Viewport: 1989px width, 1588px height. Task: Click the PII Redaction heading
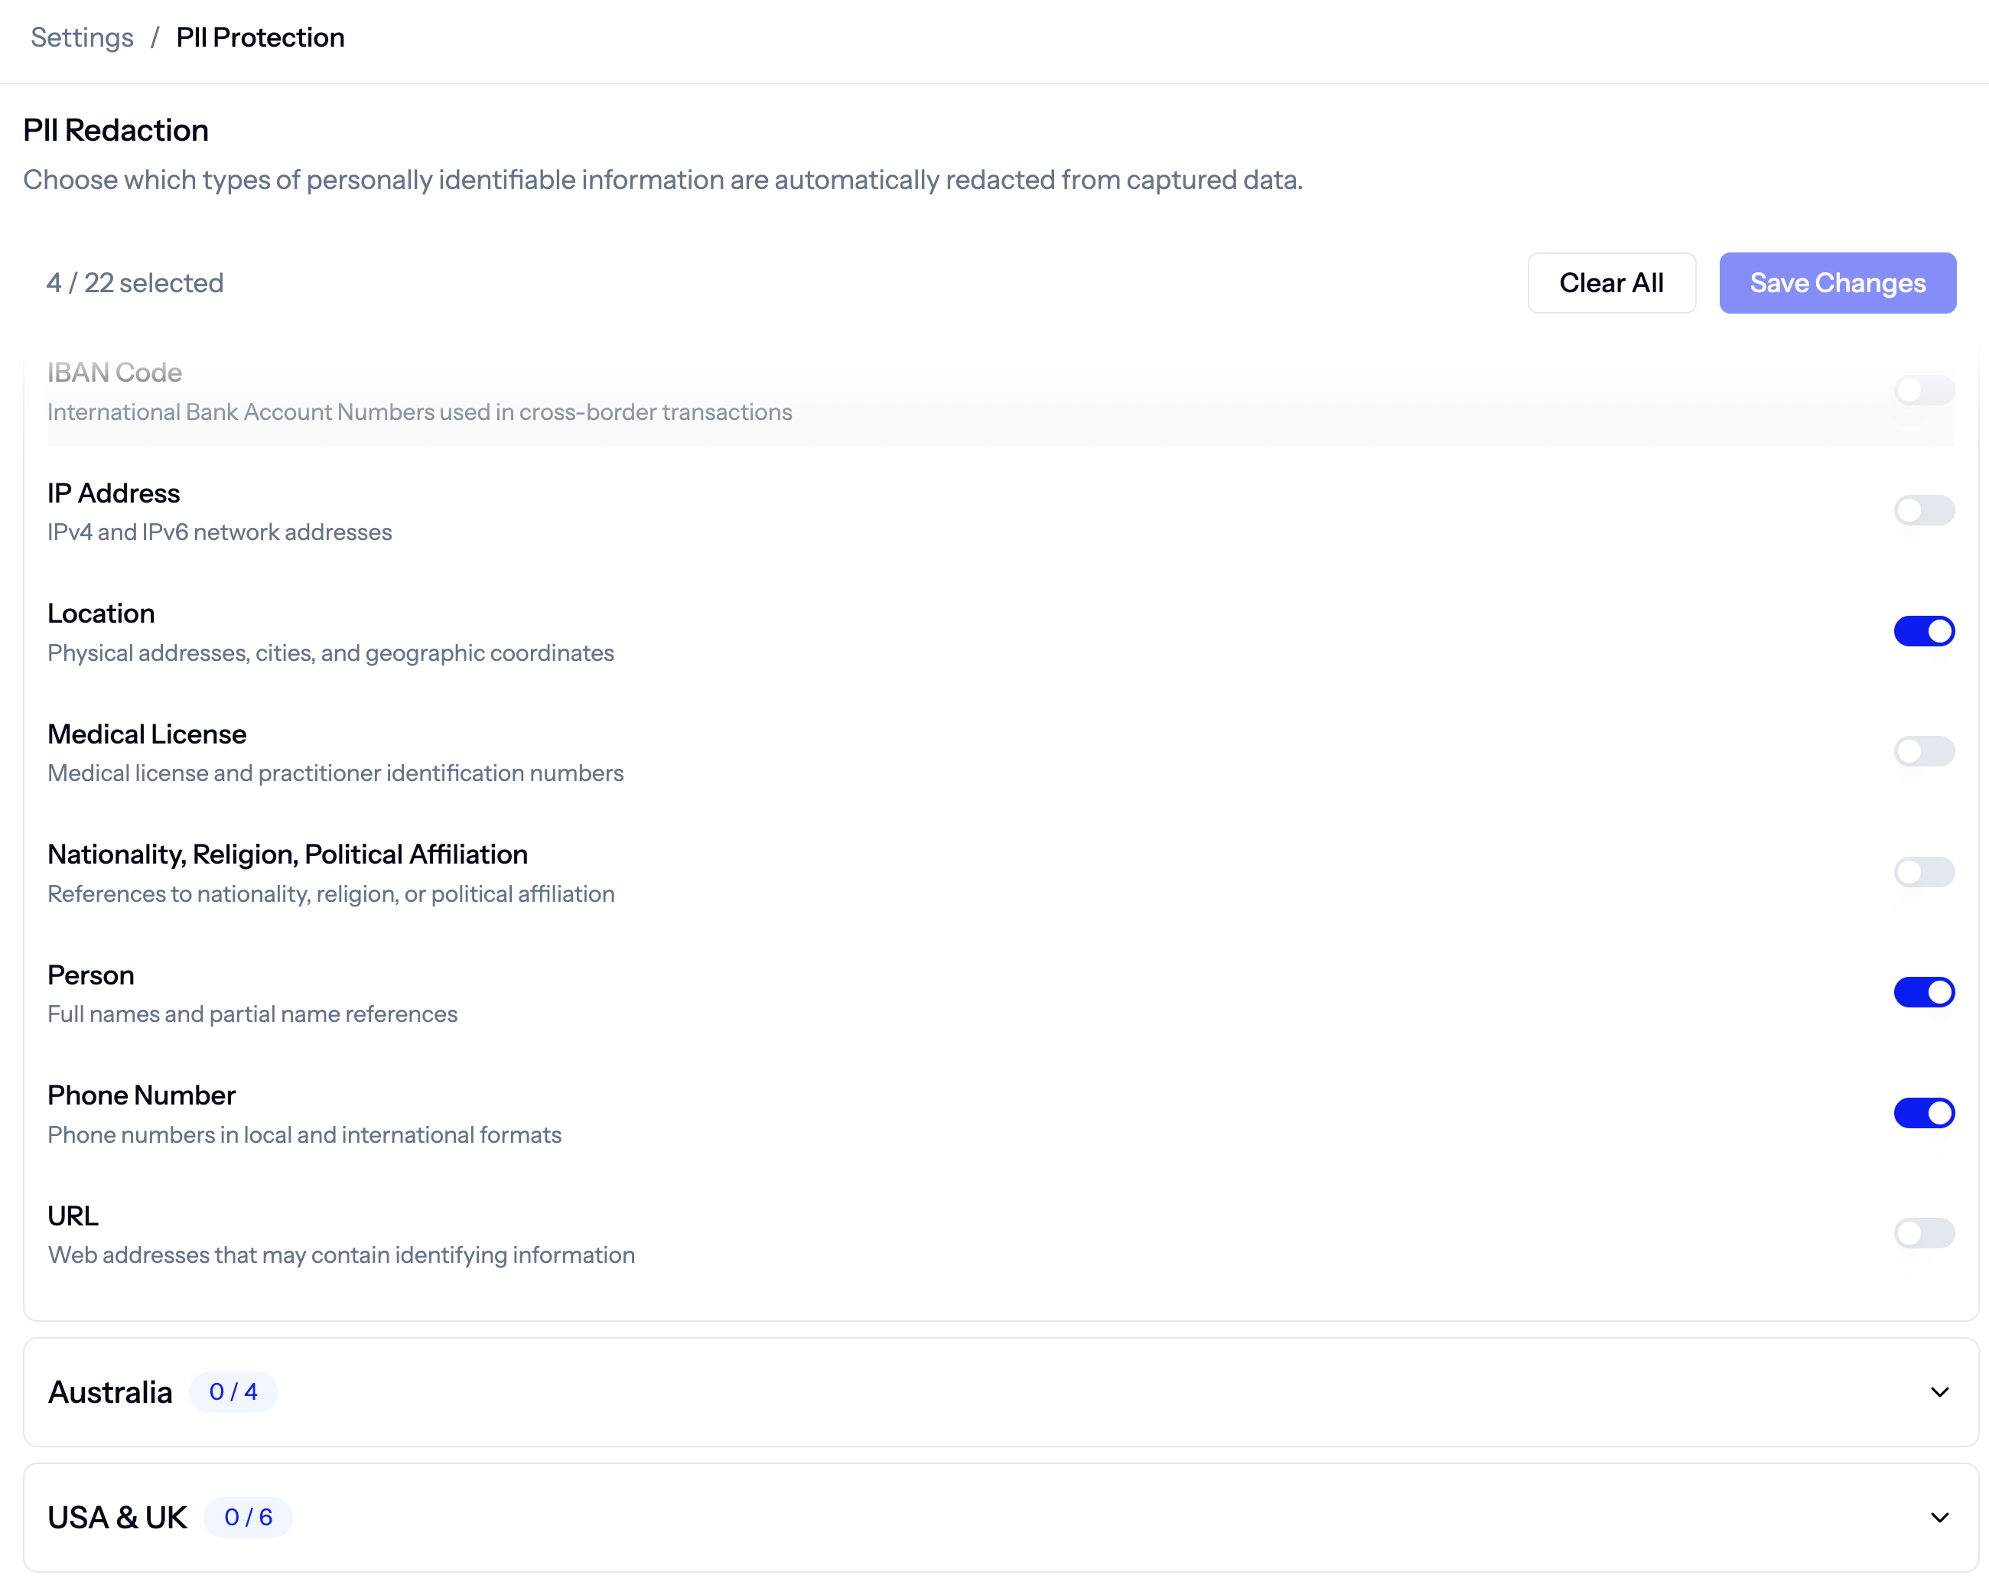(116, 130)
